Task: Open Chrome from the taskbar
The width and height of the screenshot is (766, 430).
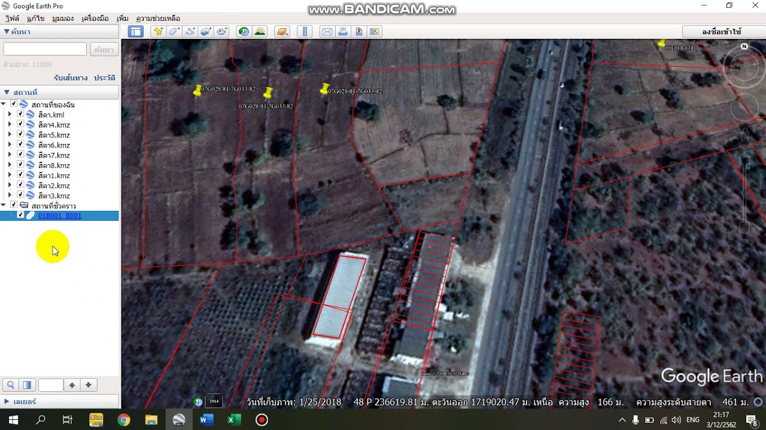Action: point(123,420)
